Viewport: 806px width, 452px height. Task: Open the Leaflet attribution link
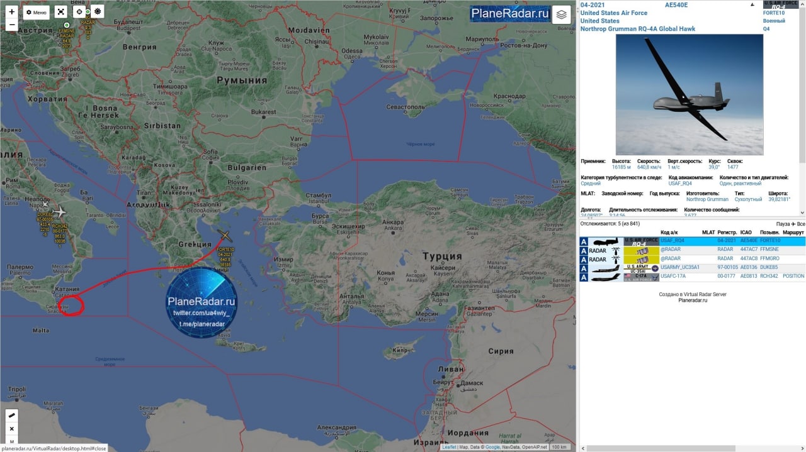(x=449, y=447)
